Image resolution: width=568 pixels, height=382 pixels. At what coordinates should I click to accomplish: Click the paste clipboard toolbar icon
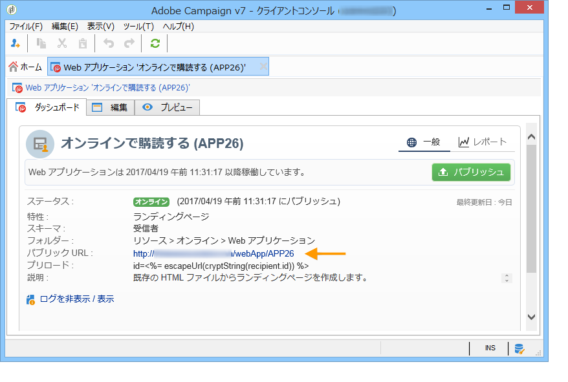(x=83, y=43)
